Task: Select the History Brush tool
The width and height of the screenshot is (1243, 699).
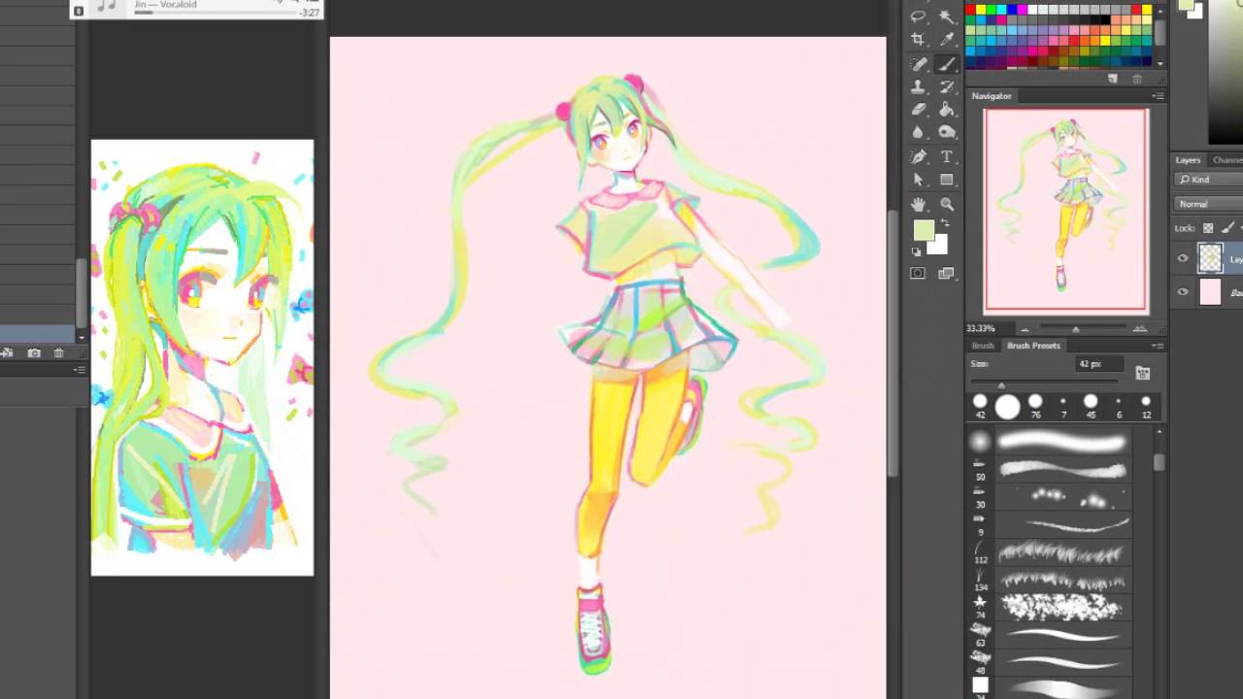Action: pyautogui.click(x=947, y=87)
